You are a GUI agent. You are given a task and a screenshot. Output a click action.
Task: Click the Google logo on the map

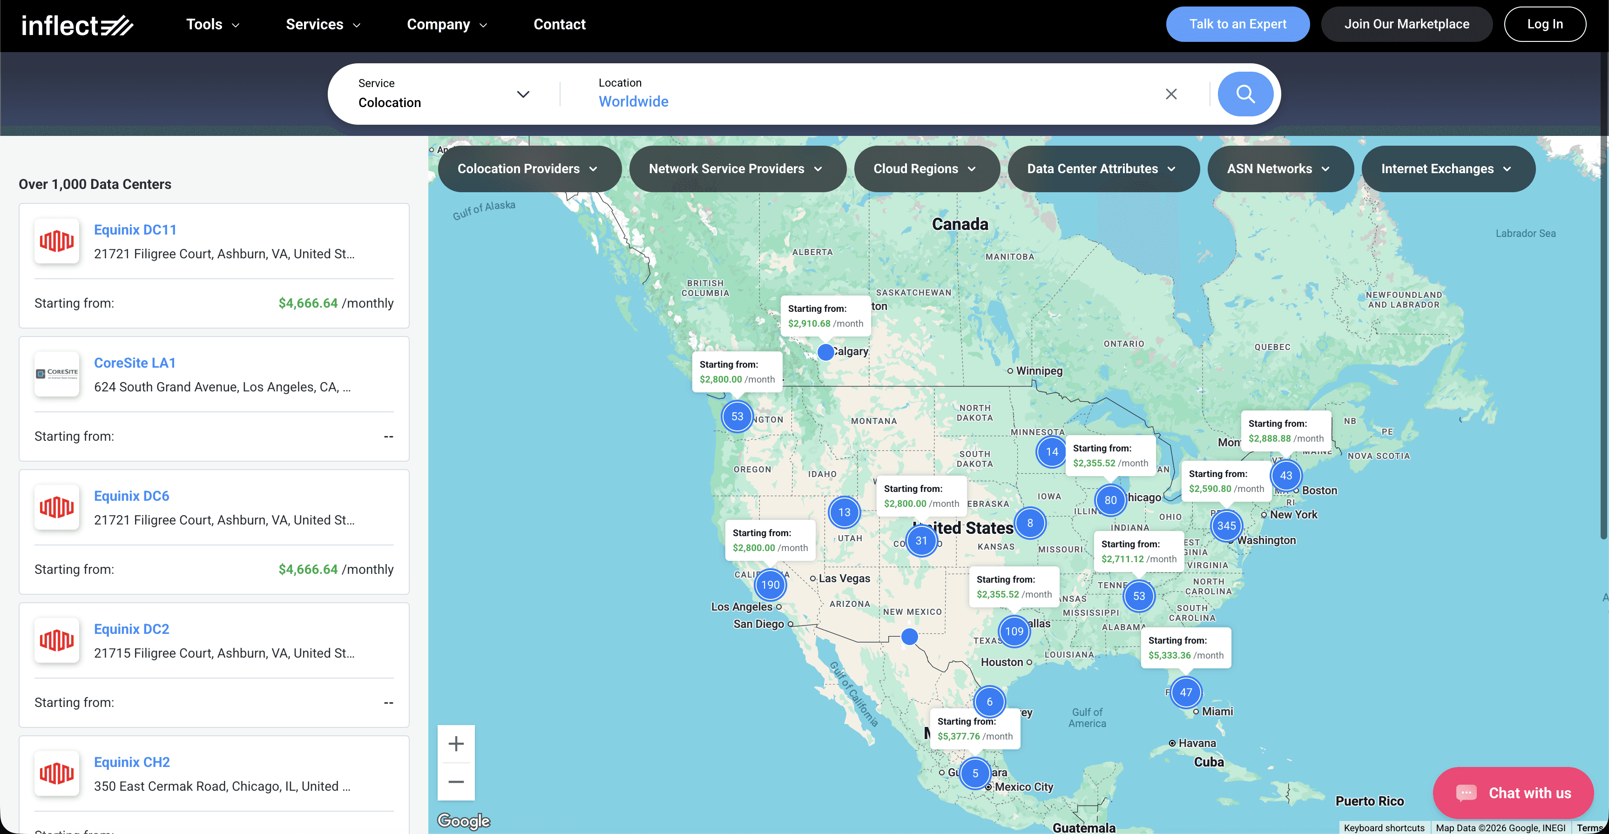point(463,821)
